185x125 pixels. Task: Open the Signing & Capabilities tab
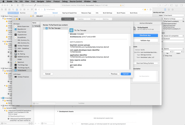[69, 13]
